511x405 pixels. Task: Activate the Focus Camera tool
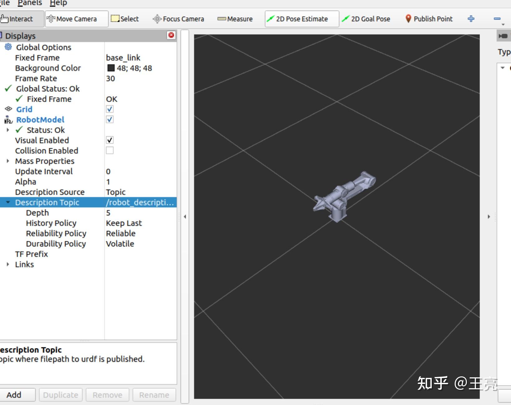[x=178, y=19]
